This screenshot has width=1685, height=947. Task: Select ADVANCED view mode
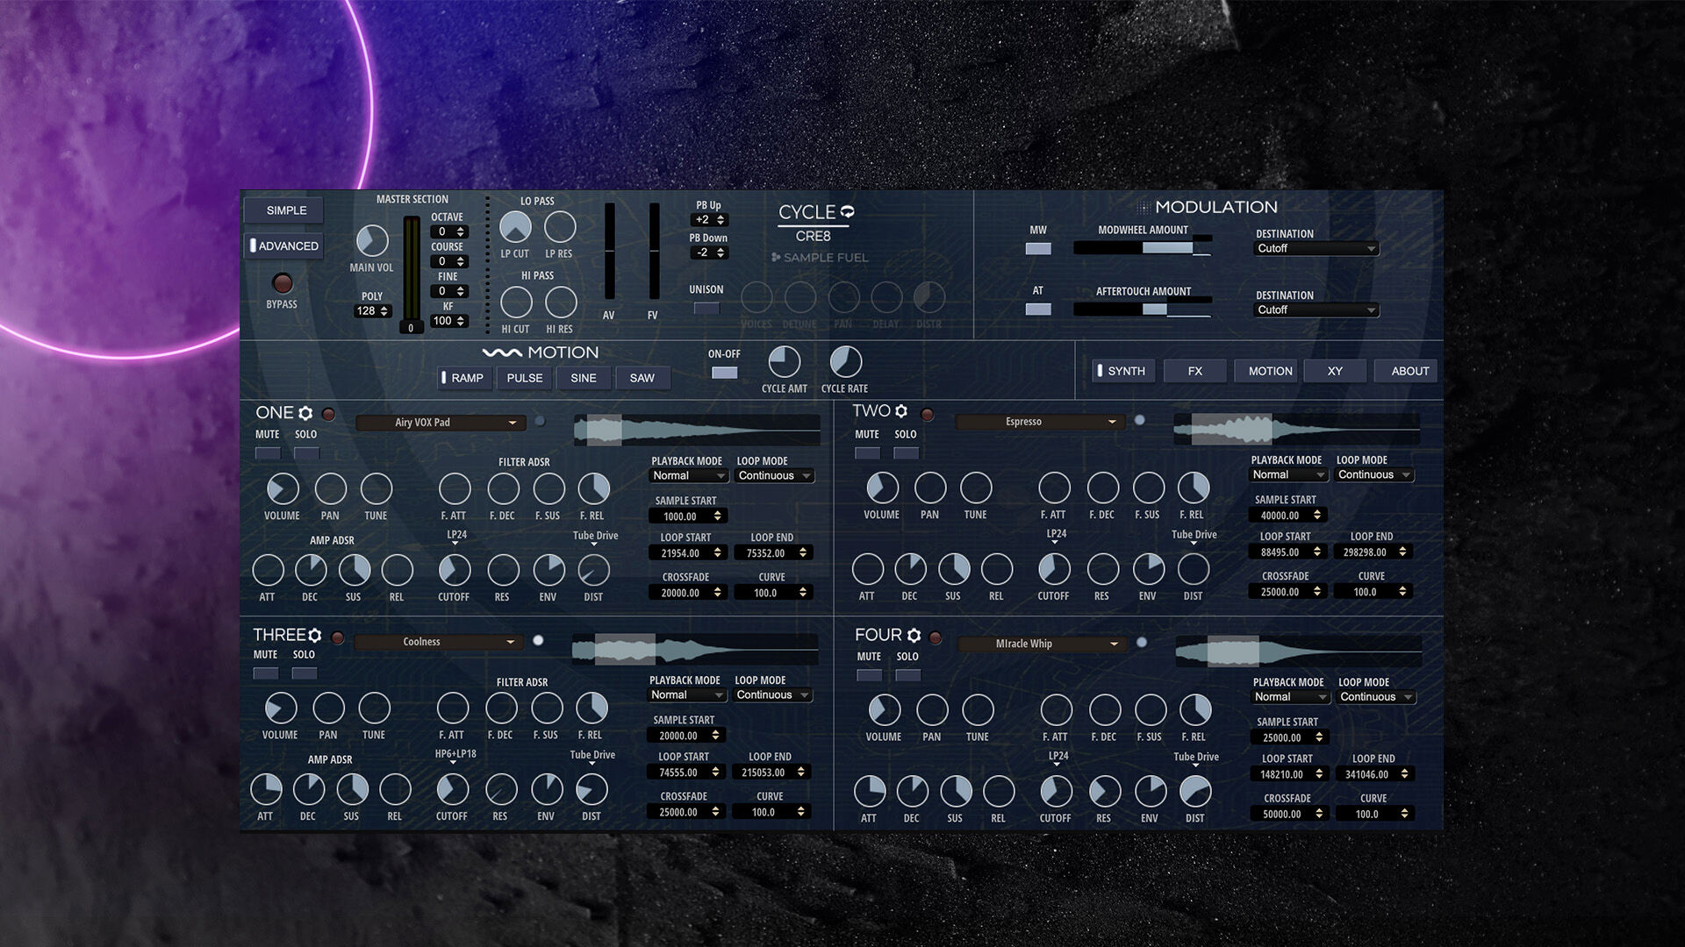(285, 246)
